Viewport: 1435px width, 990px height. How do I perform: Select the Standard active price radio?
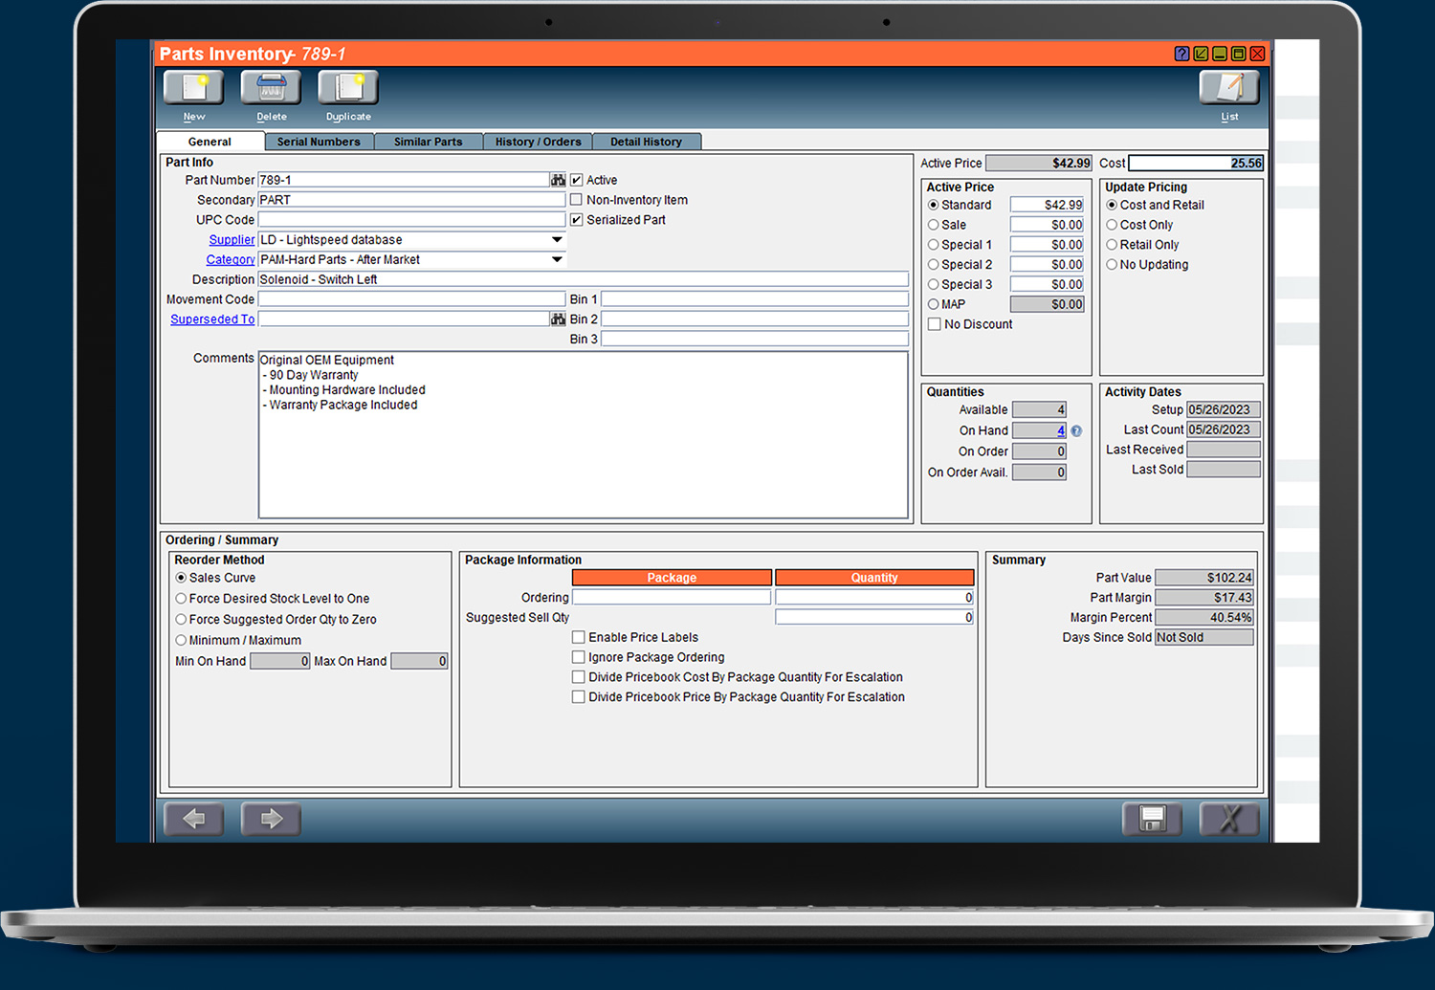(x=934, y=205)
